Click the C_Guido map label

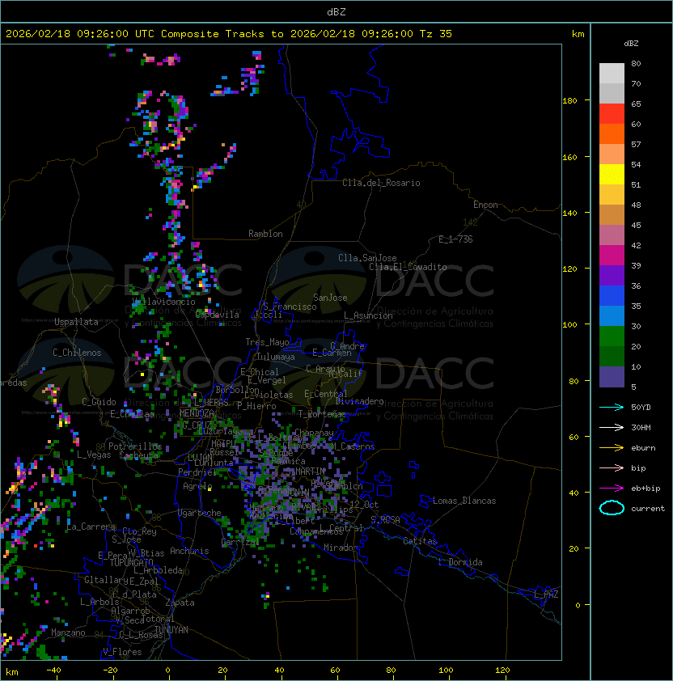[99, 402]
